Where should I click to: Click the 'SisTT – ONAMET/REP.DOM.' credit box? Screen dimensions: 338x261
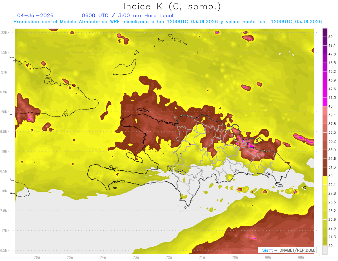coord(287,250)
